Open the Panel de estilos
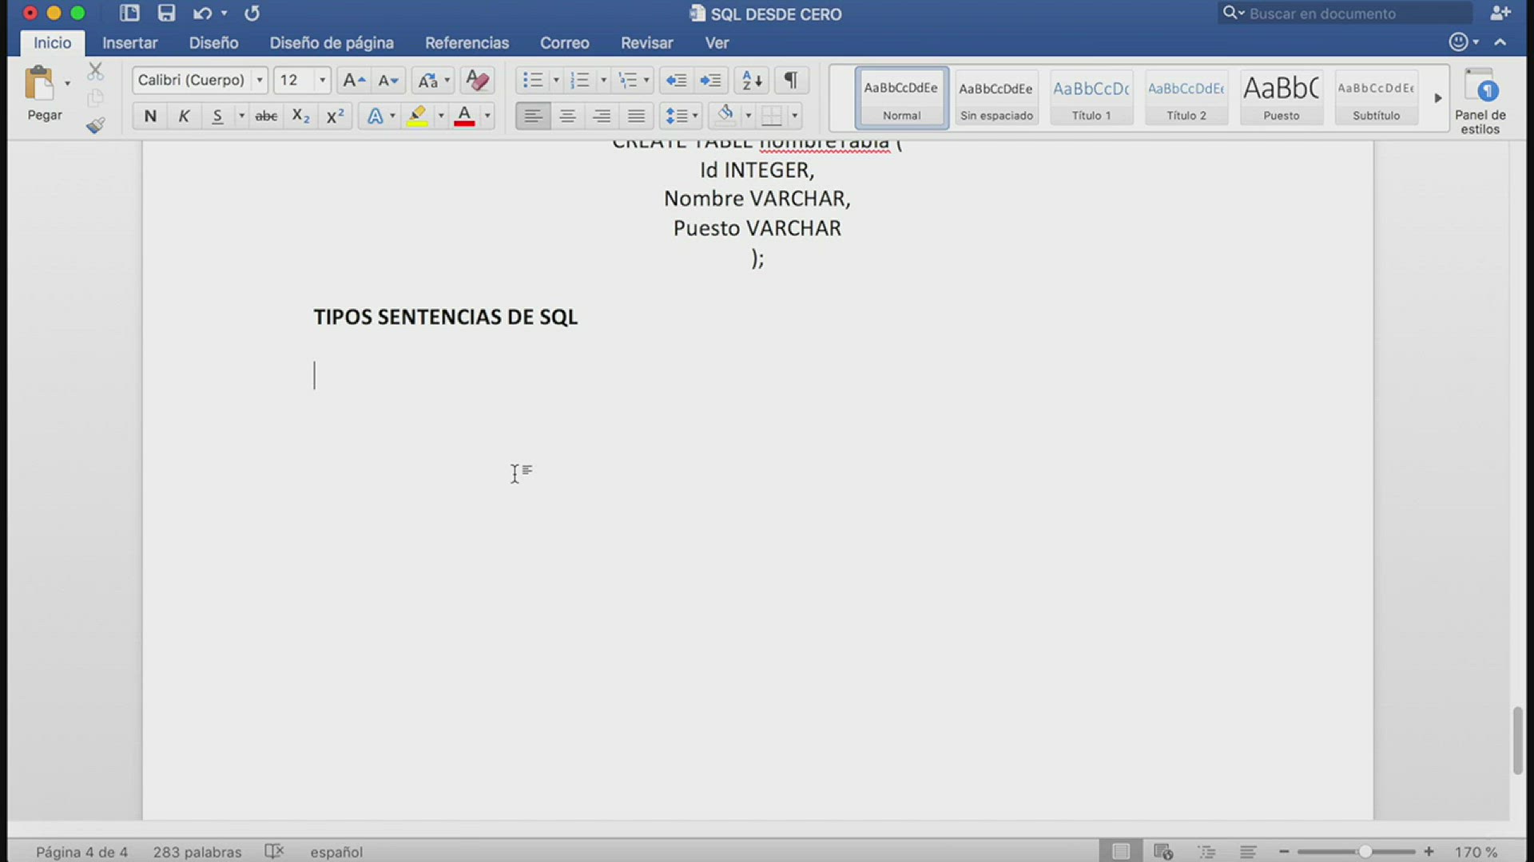Screen dimensions: 1534x862 pyautogui.click(x=1480, y=101)
